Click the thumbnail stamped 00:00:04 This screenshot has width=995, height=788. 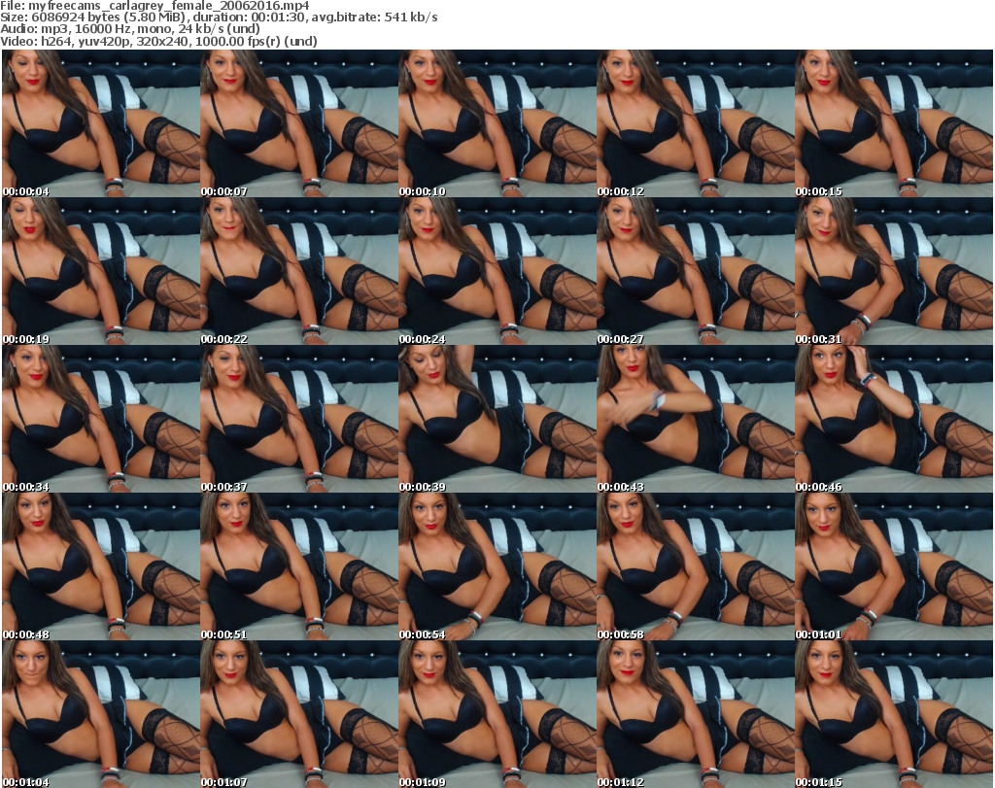point(101,123)
